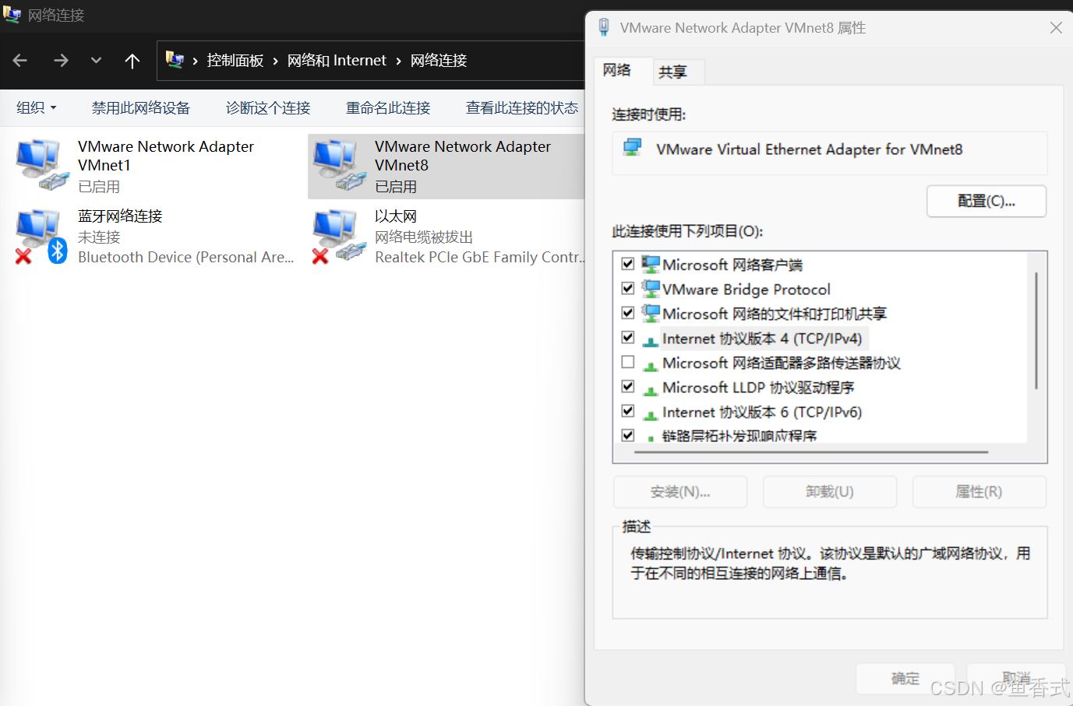Toggle VMware Bridge Protocol checkbox
This screenshot has height=706, width=1073.
click(x=628, y=288)
